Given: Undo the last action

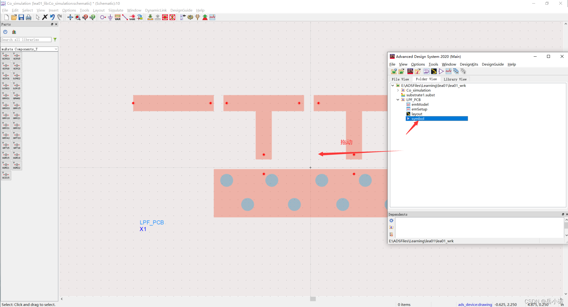Looking at the screenshot, I should coord(52,17).
